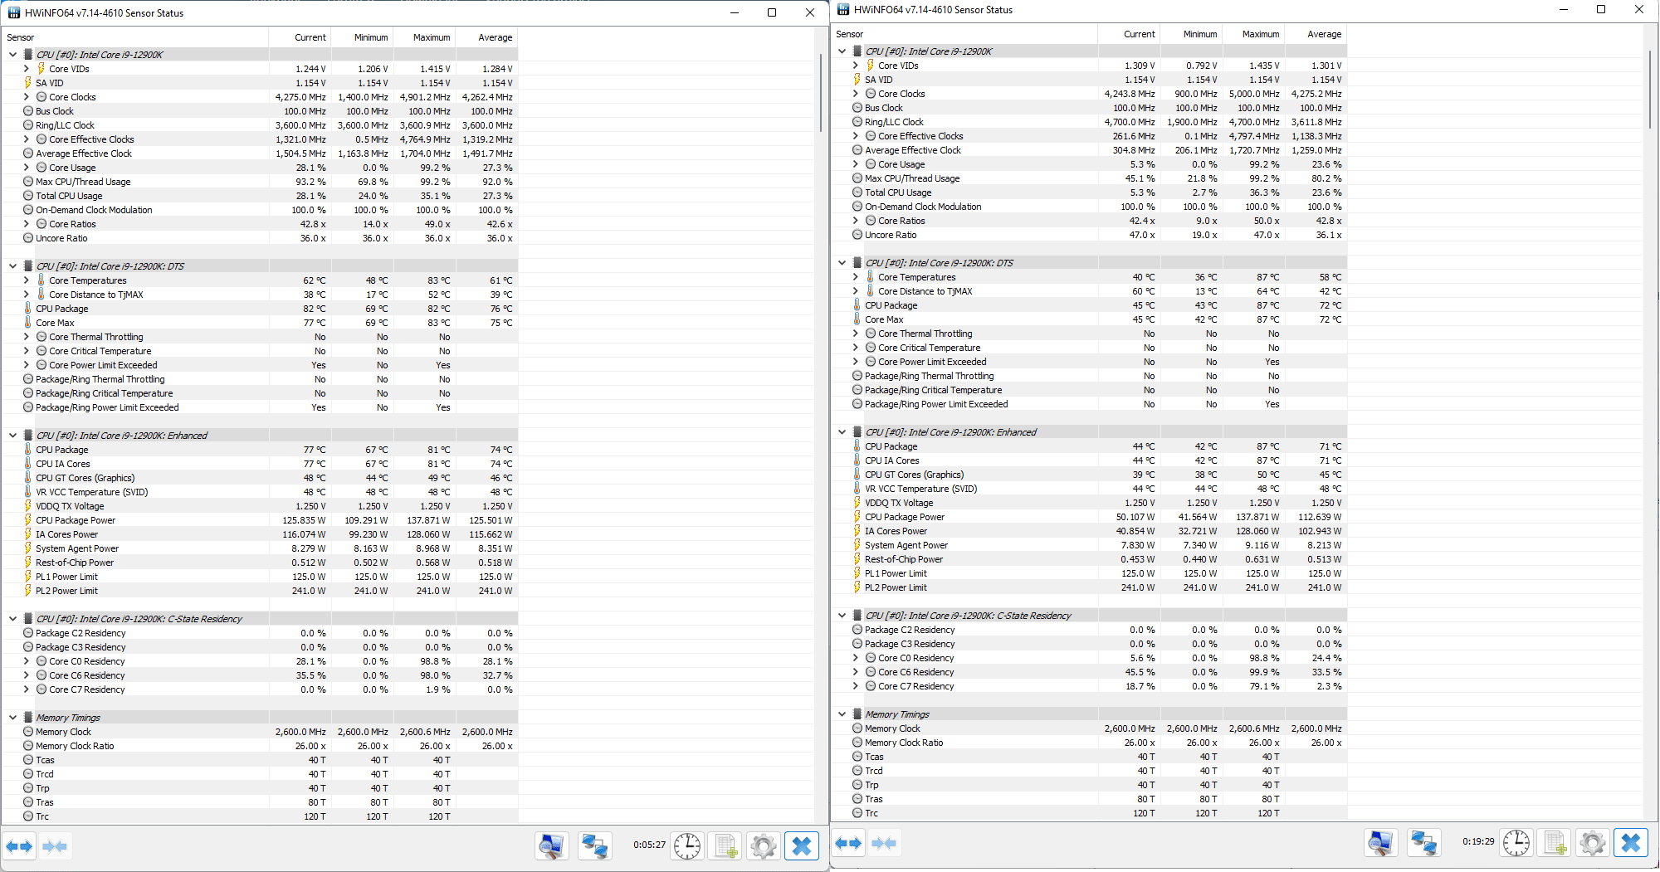Expand Core Usage in right window
Image resolution: width=1660 pixels, height=872 pixels.
pyautogui.click(x=856, y=164)
